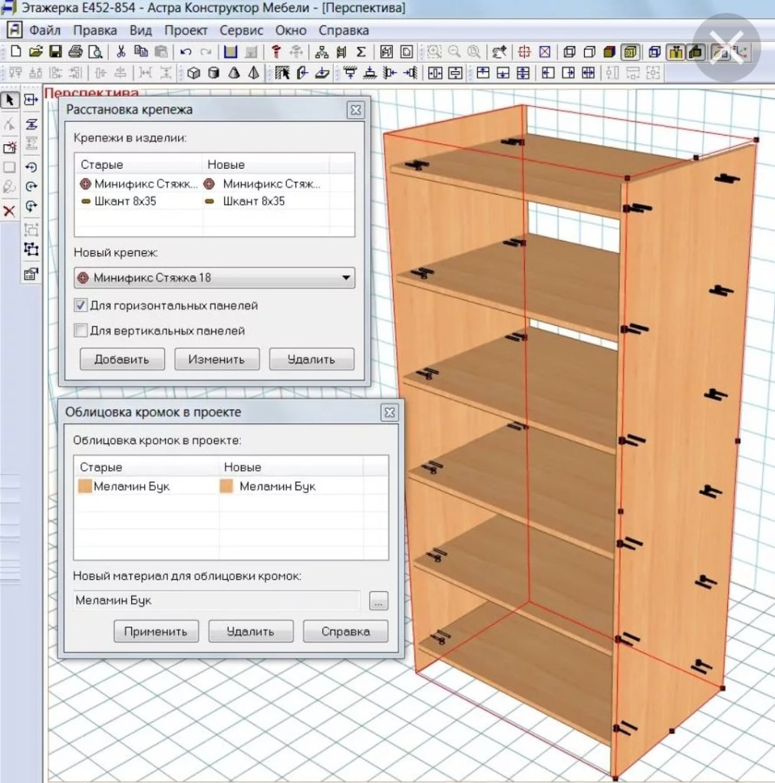
Task: Uncheck 'Для горизонтальных панелей' checkbox
Action: tap(81, 305)
